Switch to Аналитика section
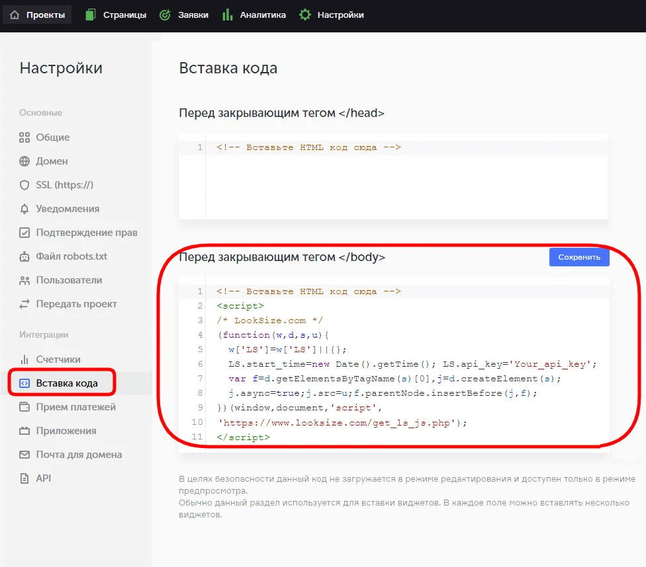 click(x=254, y=15)
